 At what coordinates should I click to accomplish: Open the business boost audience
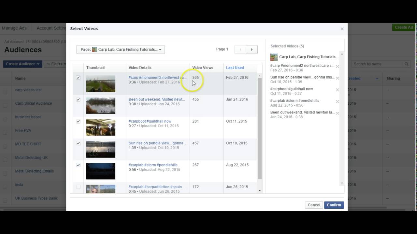pos(28,117)
